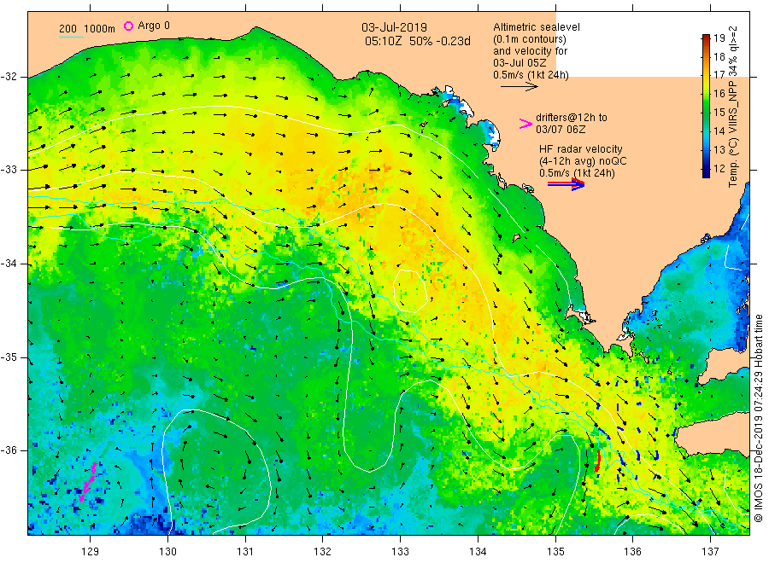Click longitude label 135

coord(555,552)
